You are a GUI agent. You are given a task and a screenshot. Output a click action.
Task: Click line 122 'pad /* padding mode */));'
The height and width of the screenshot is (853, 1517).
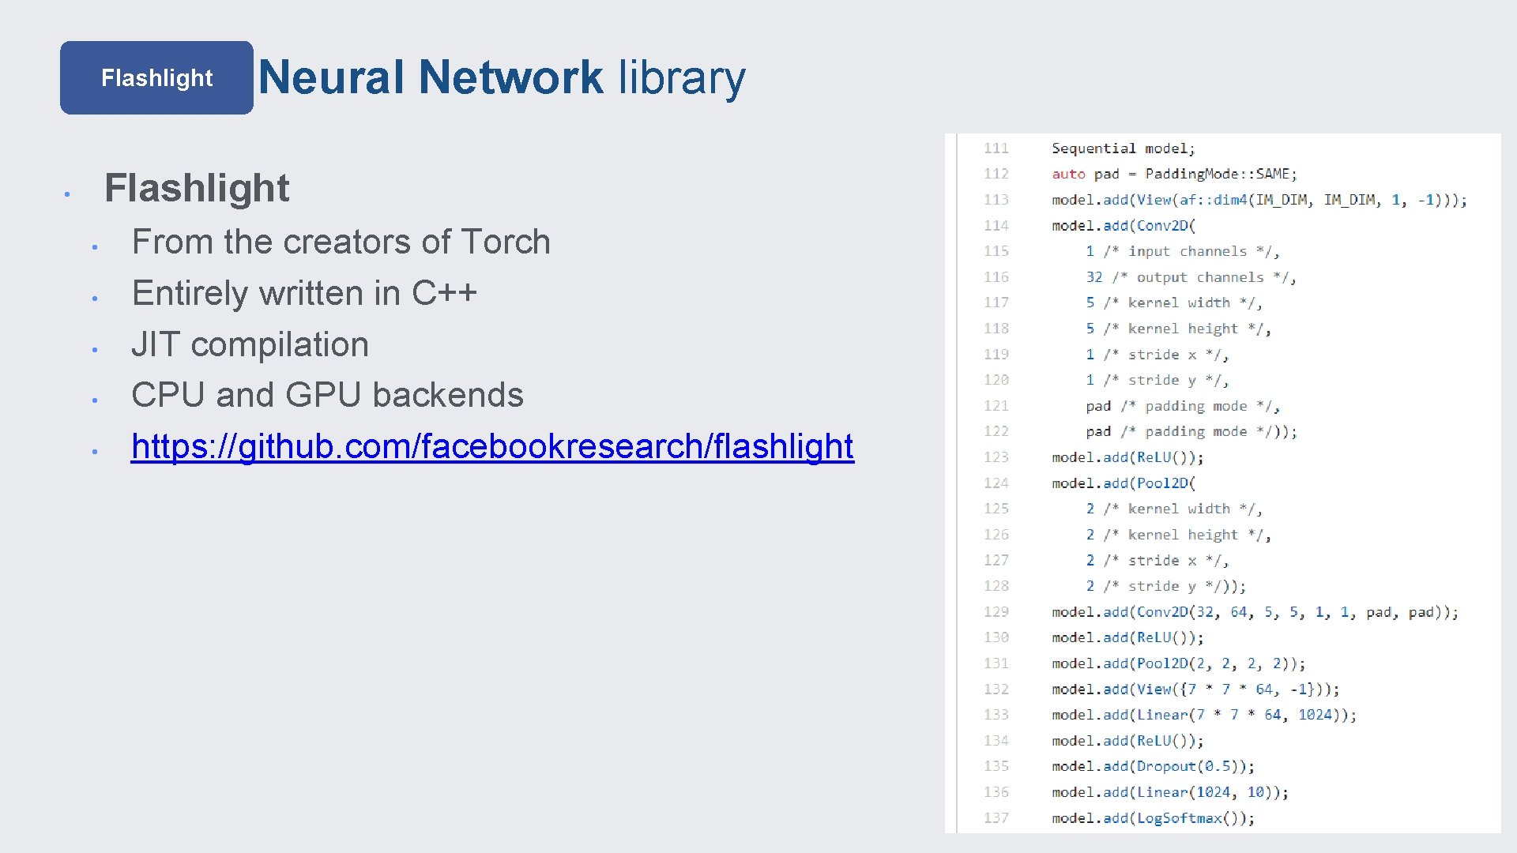pos(1191,431)
